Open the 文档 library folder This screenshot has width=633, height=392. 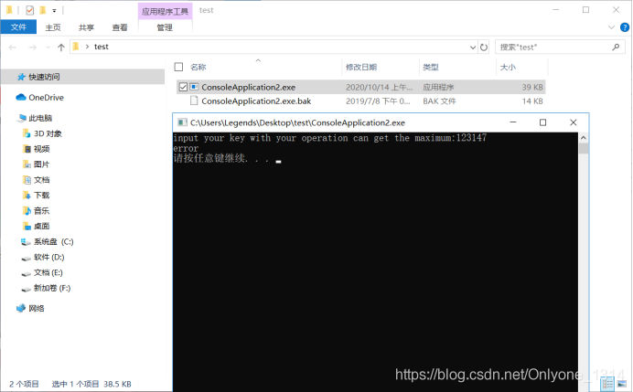[41, 180]
